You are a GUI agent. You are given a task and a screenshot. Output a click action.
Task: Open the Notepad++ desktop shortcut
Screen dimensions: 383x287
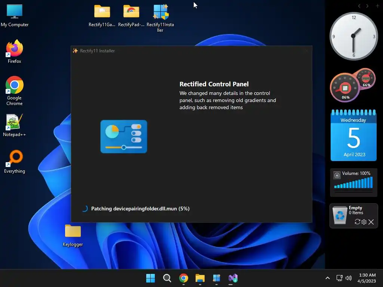[x=15, y=125]
